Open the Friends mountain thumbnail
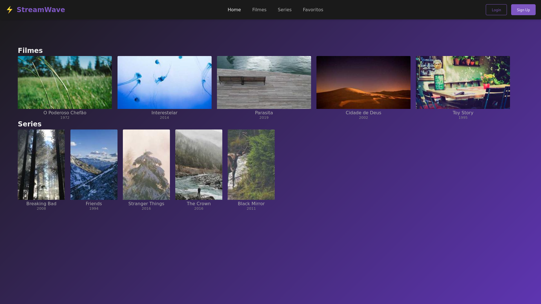Image resolution: width=541 pixels, height=304 pixels. (94, 165)
